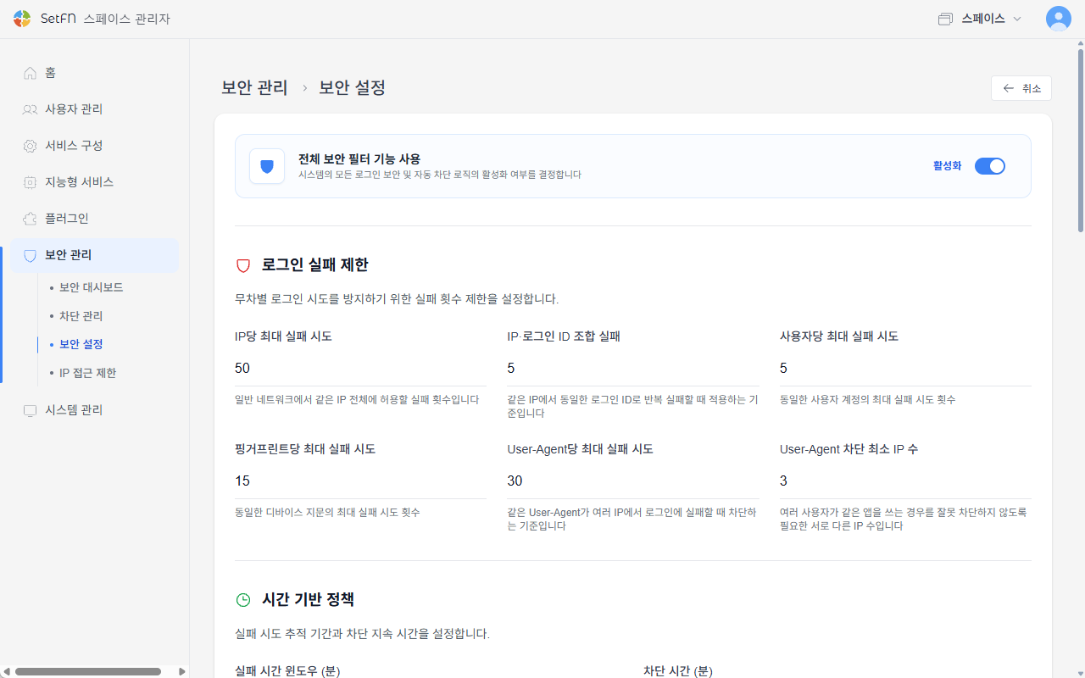This screenshot has height=678, width=1085.
Task: Click the 차단 시간 (분) label
Action: (678, 671)
